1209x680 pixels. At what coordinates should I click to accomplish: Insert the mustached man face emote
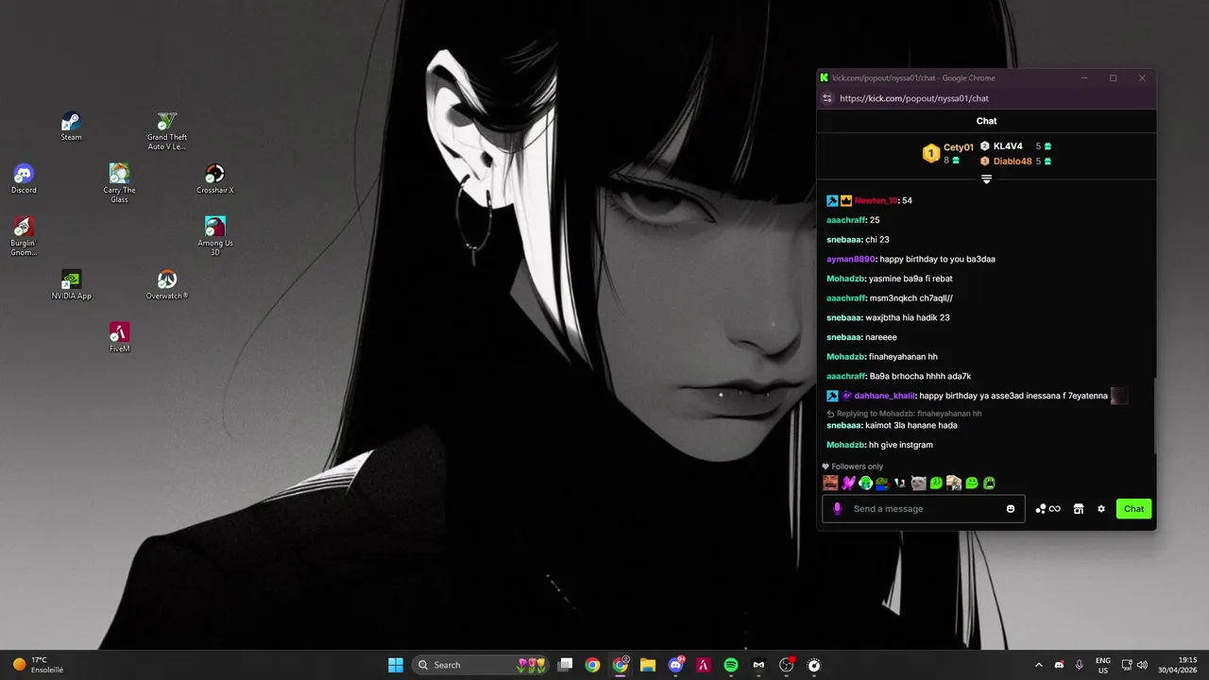830,483
